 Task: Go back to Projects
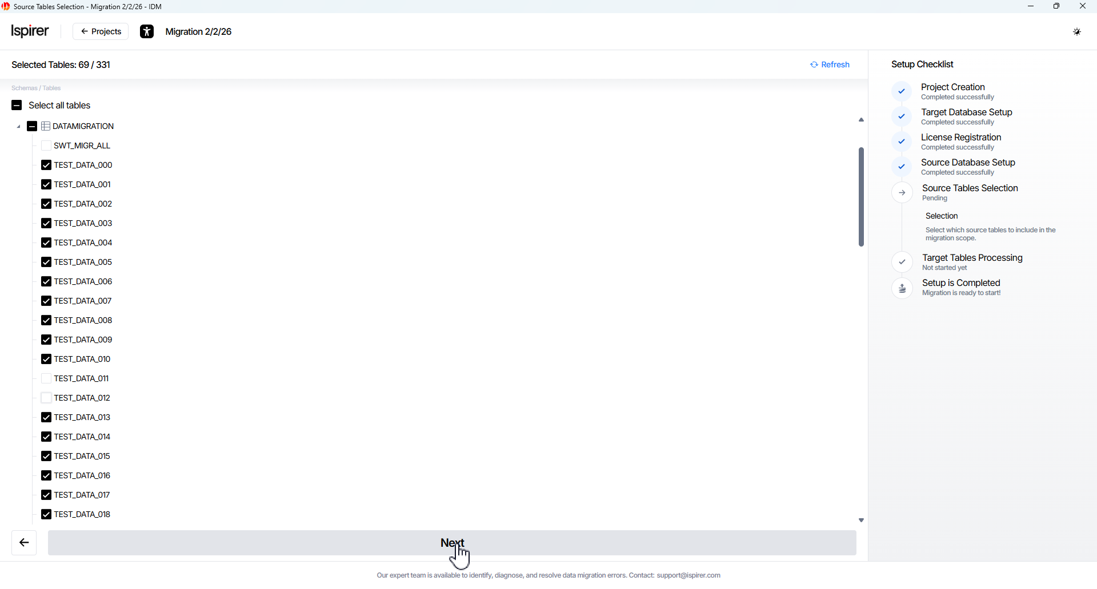pyautogui.click(x=101, y=31)
